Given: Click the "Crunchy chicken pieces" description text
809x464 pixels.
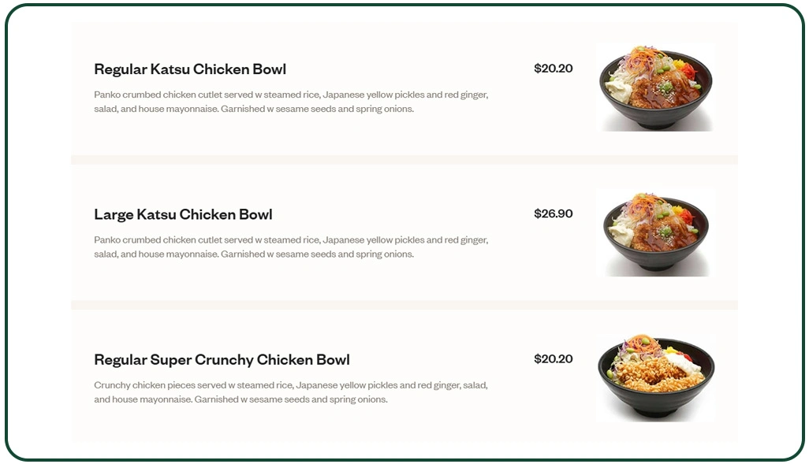Looking at the screenshot, I should [290, 392].
